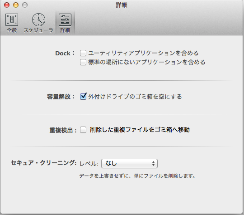This screenshot has width=244, height=215.
Task: Close the 詳細 window with the red button
Action: point(7,5)
